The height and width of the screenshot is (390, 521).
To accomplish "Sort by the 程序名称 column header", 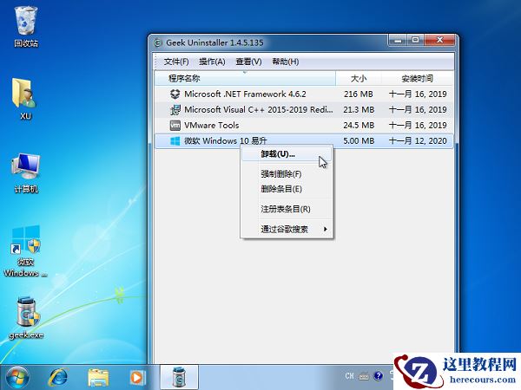I will 245,79.
